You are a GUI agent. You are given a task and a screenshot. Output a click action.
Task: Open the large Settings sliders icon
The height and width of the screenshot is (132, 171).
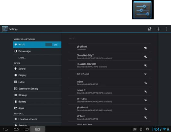143,10
